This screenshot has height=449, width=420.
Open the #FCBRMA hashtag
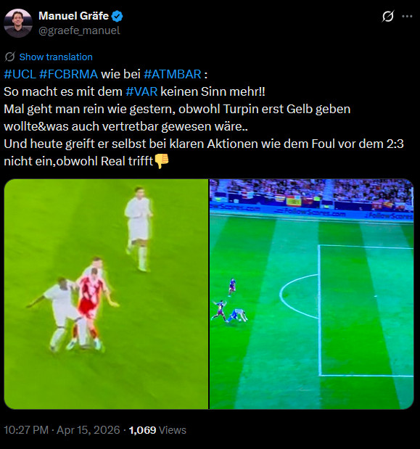tap(68, 74)
